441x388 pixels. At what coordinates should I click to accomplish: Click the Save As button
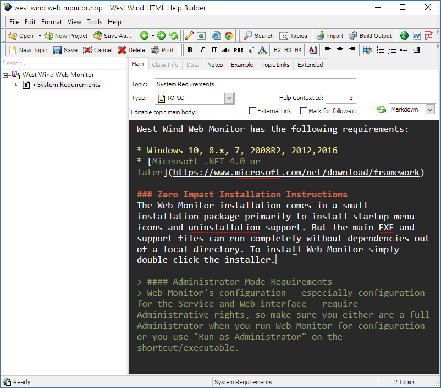(113, 36)
